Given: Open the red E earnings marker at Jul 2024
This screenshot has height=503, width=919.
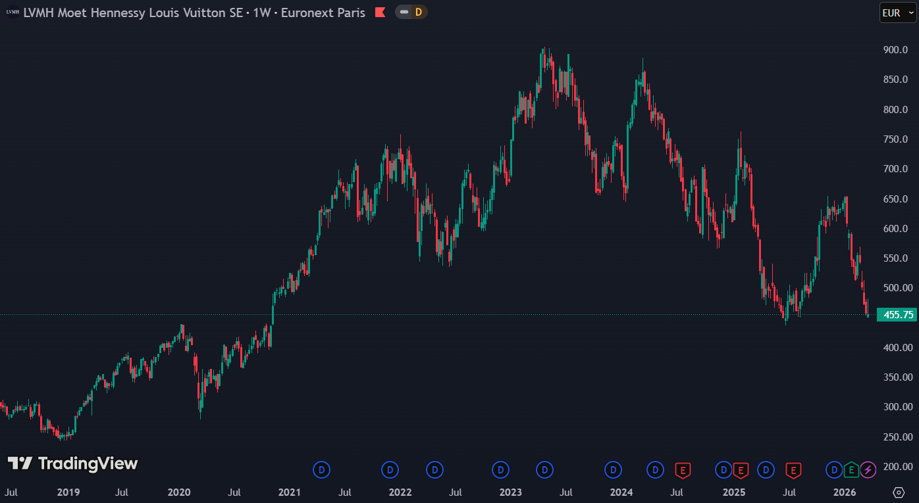Looking at the screenshot, I should click(683, 469).
